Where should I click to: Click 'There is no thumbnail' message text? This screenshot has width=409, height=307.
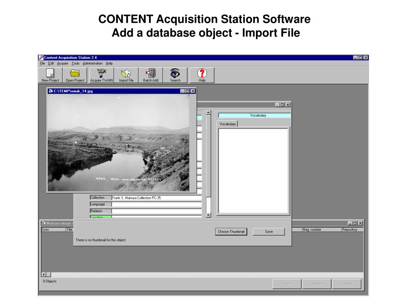pyautogui.click(x=101, y=240)
